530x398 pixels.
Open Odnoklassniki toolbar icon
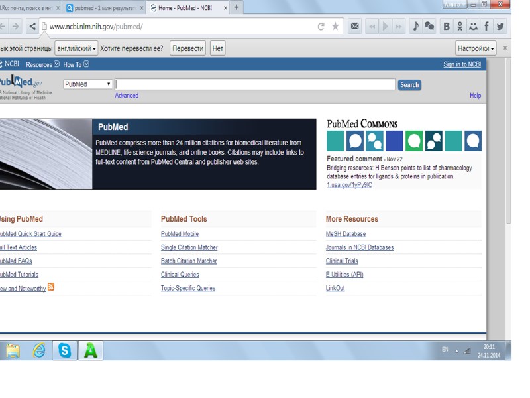point(460,26)
